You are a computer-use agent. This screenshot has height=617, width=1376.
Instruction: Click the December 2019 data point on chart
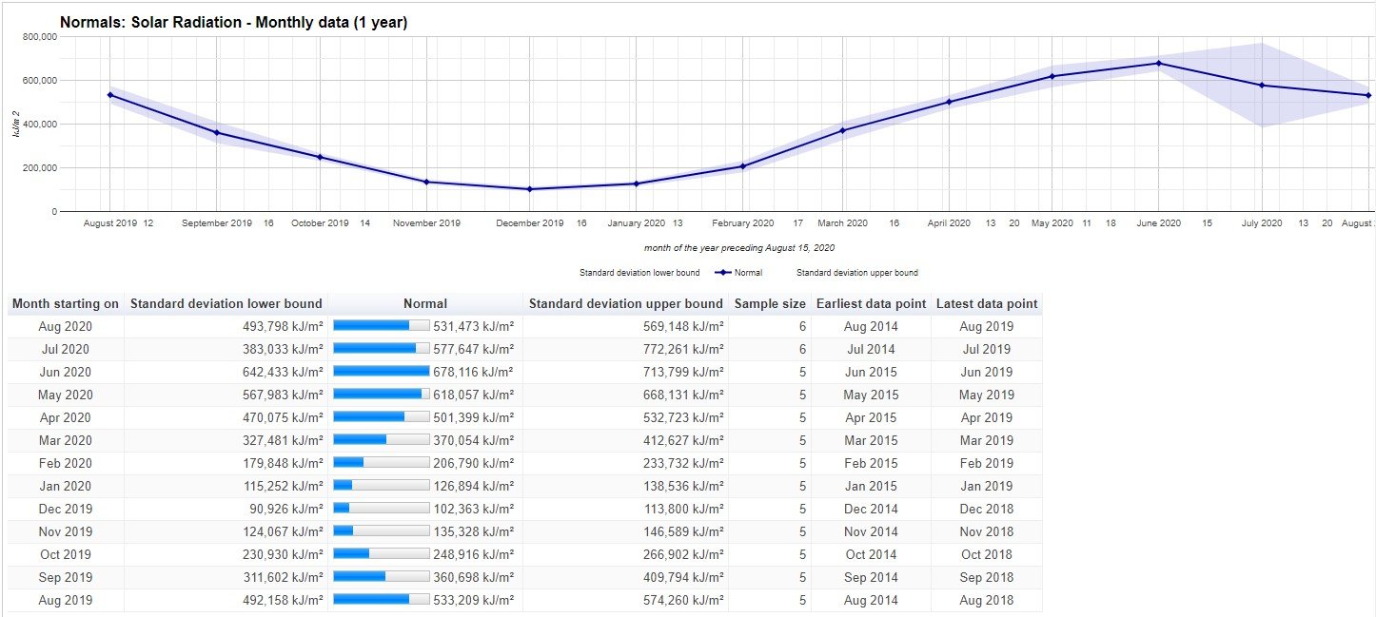point(529,189)
